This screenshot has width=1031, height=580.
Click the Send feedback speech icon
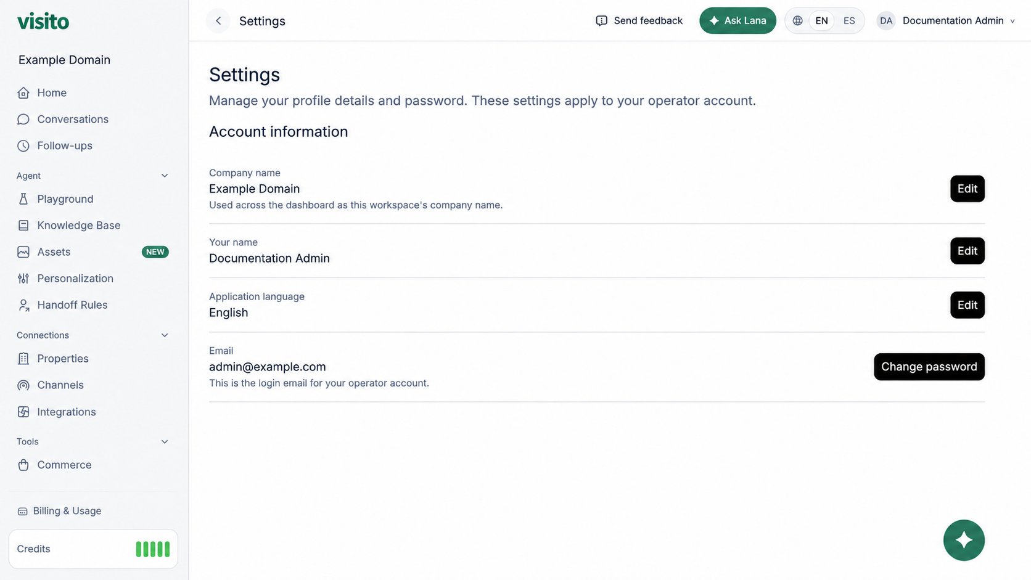(602, 21)
